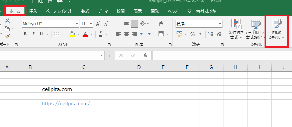Select cell containing cellpita.com
The height and width of the screenshot is (127, 292).
pos(84,89)
